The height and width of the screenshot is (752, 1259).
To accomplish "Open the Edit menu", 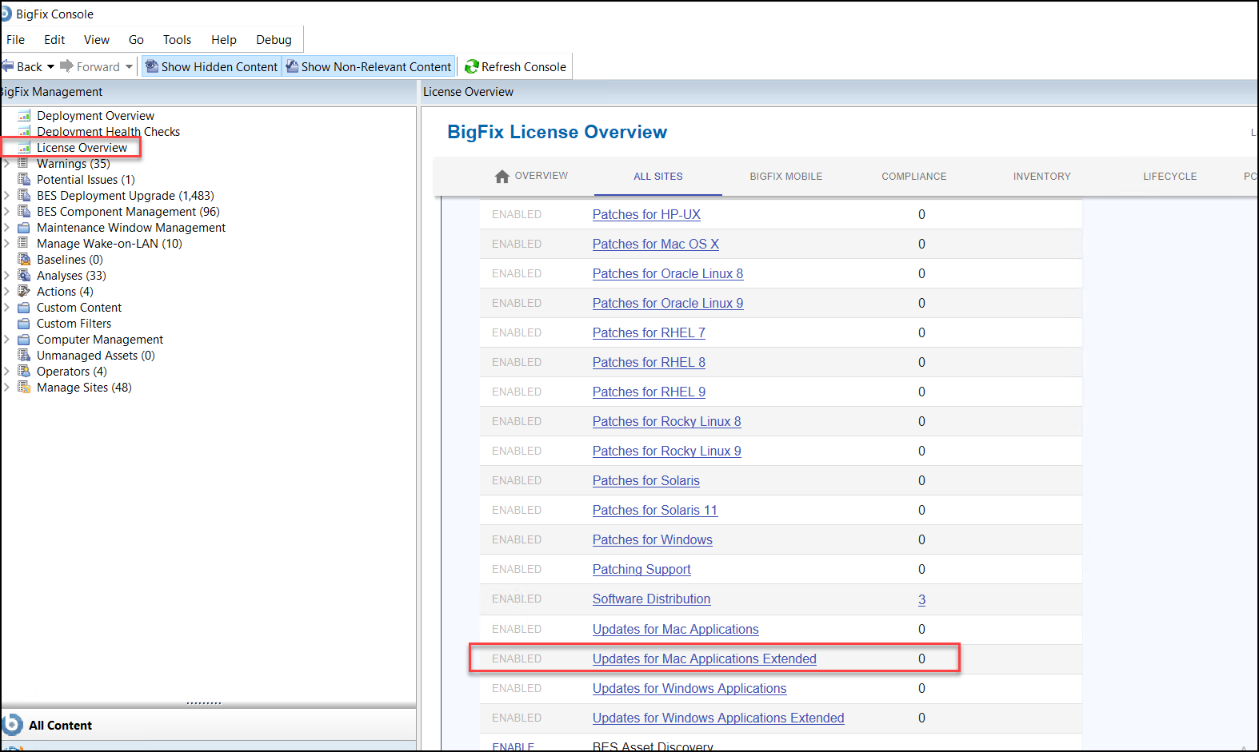I will coord(54,40).
